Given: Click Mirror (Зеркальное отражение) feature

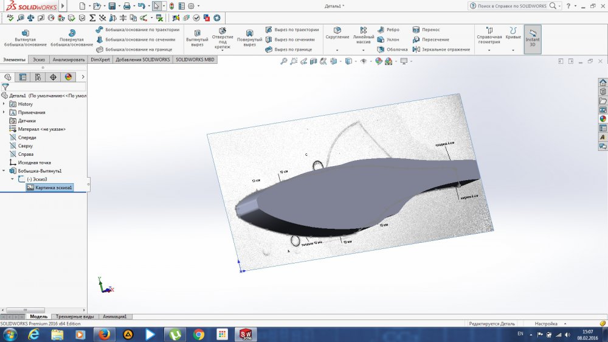Looking at the screenshot, I should click(441, 49).
